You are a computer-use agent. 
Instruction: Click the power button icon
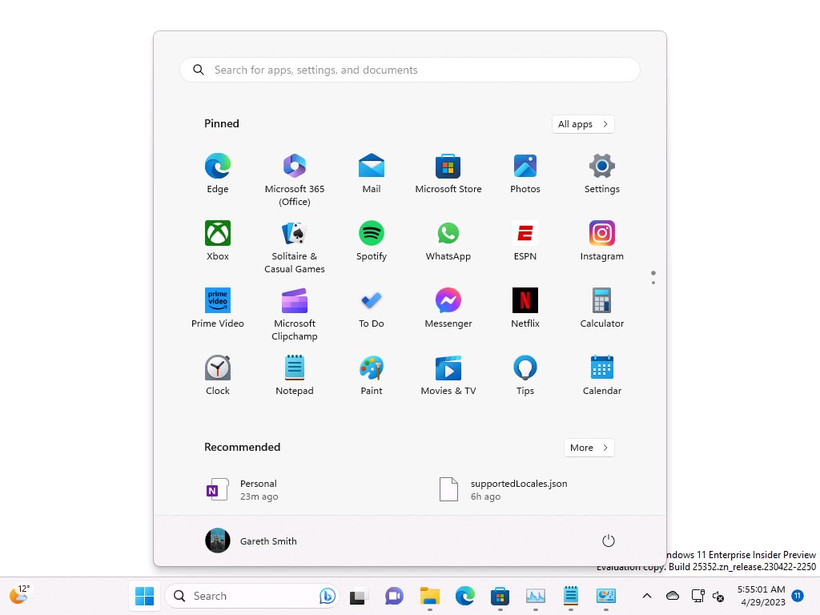[x=609, y=541]
